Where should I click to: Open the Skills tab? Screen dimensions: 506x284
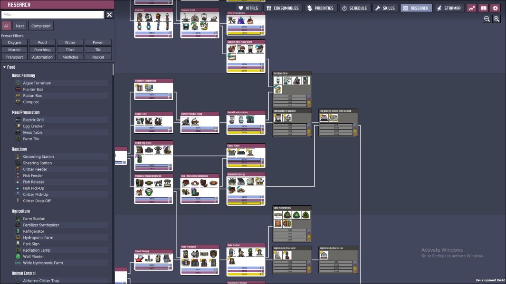(385, 8)
